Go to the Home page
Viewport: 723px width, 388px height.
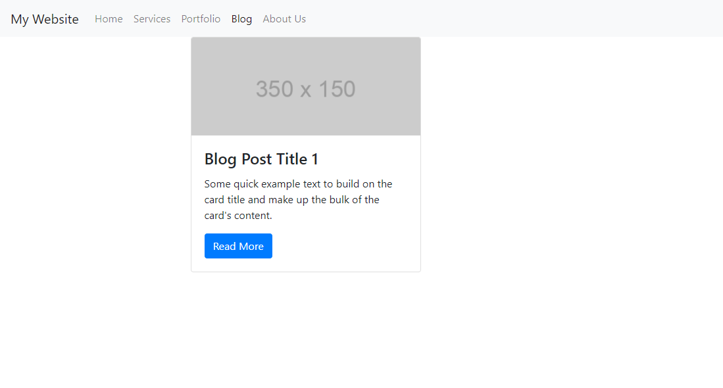[109, 19]
